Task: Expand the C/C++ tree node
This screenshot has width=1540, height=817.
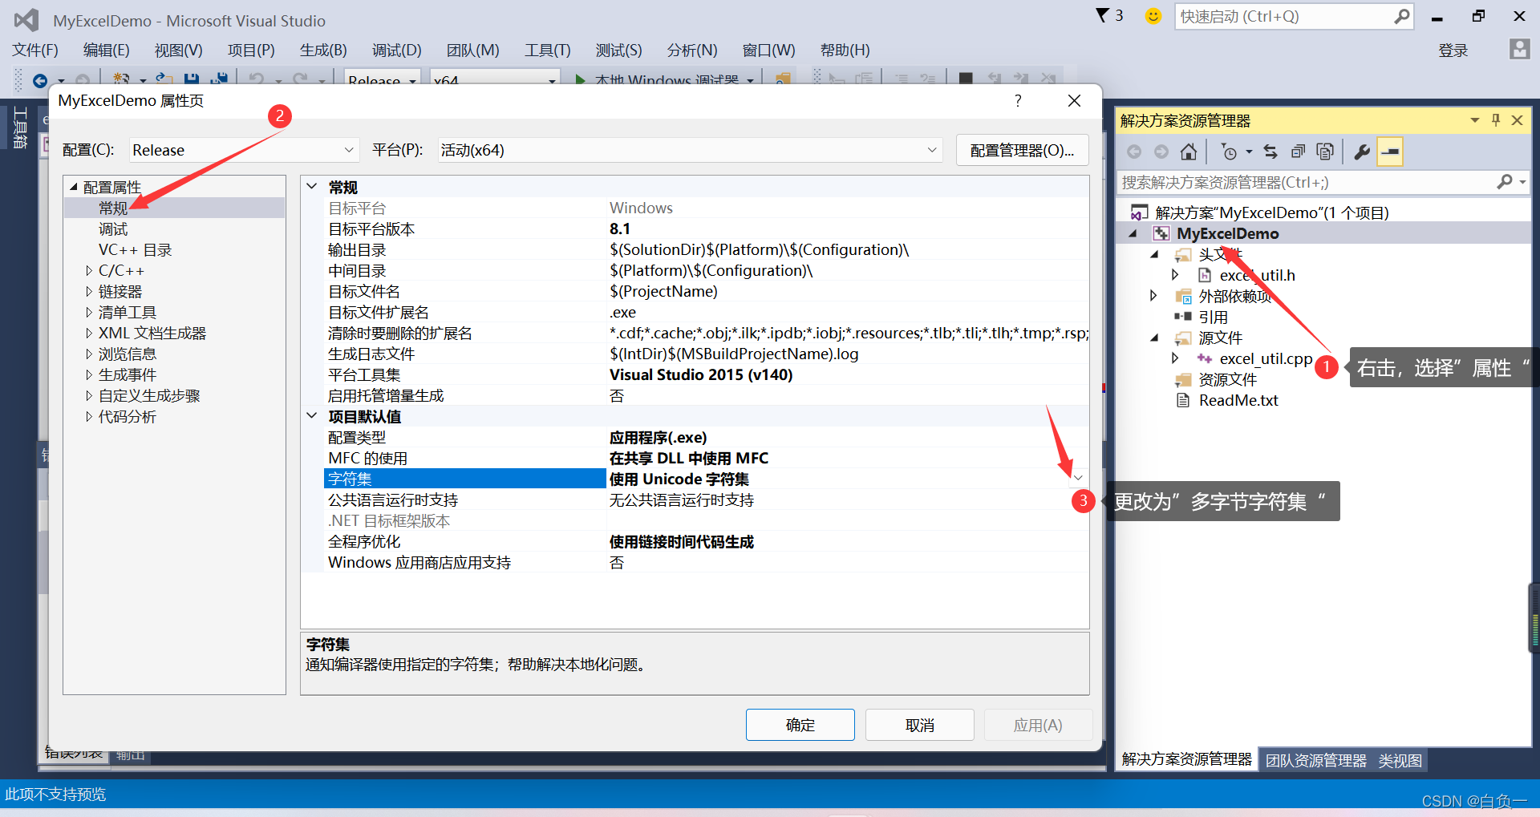Action: [x=88, y=270]
